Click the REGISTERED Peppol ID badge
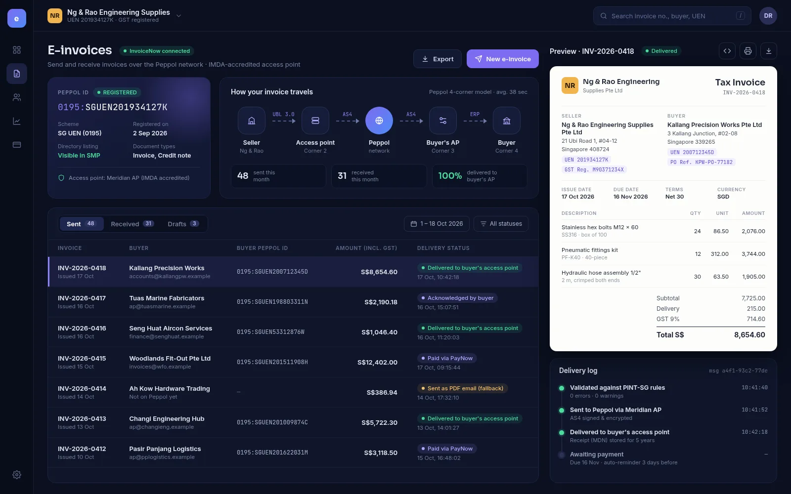Image resolution: width=791 pixels, height=494 pixels. (117, 92)
